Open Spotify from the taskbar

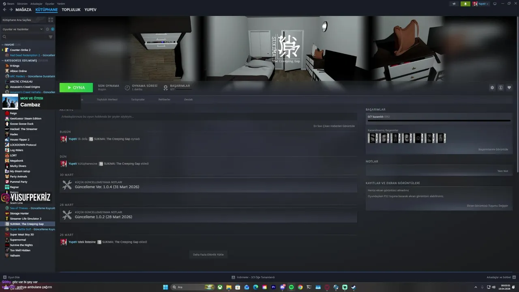(291, 287)
